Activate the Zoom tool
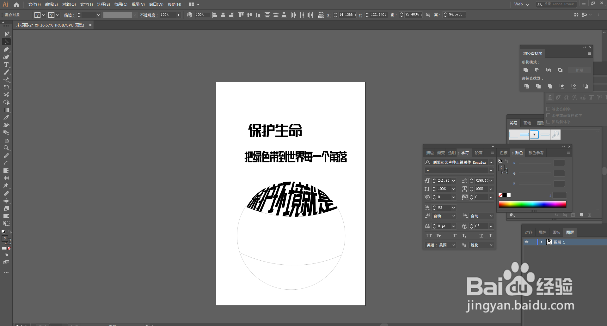Image resolution: width=607 pixels, height=326 pixels. point(6,148)
